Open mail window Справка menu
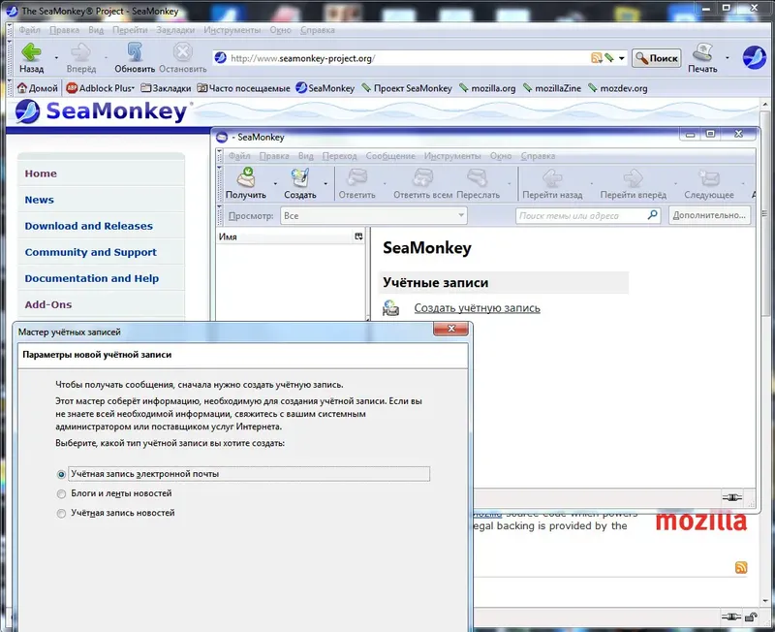 pyautogui.click(x=538, y=156)
